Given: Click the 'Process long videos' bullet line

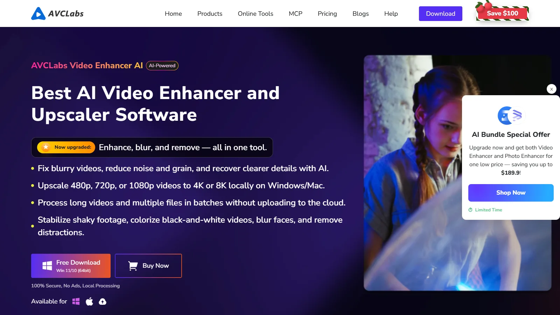Looking at the screenshot, I should tap(191, 203).
